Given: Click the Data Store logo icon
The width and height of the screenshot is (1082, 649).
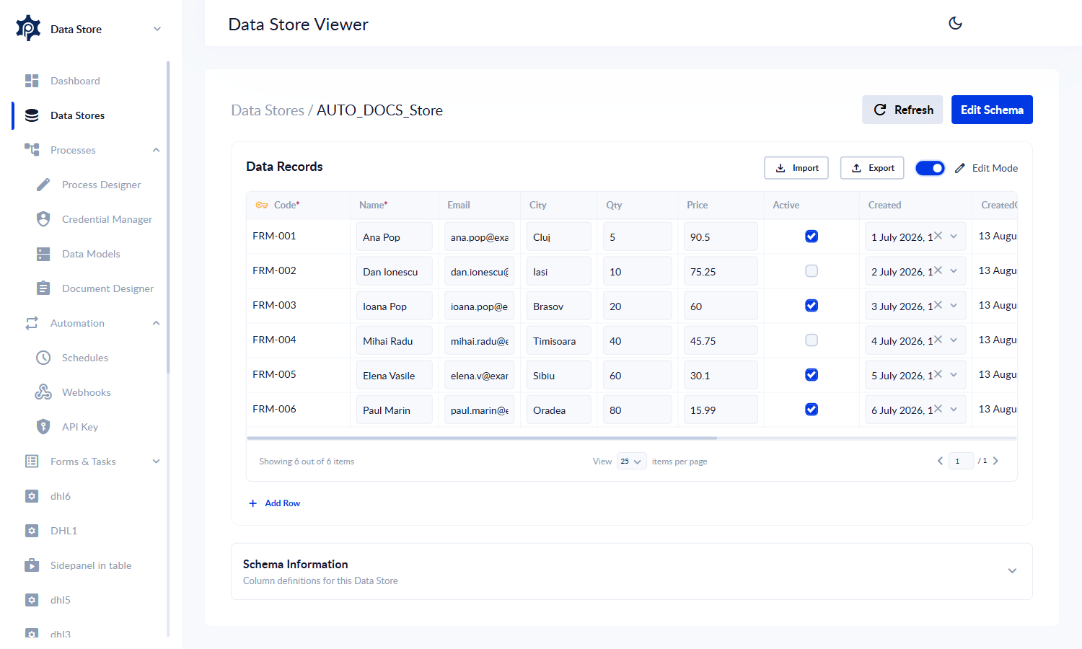Looking at the screenshot, I should coord(28,28).
